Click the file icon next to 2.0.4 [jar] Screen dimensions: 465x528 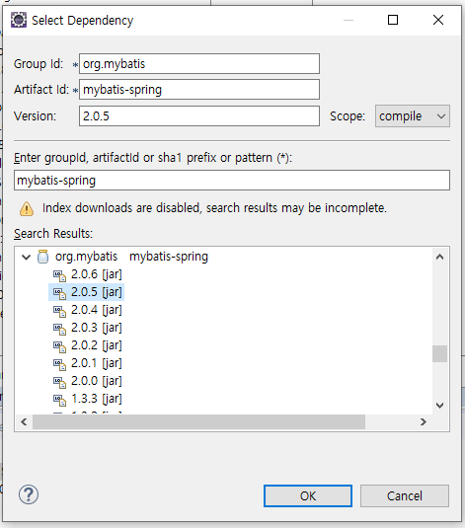pyautogui.click(x=59, y=311)
